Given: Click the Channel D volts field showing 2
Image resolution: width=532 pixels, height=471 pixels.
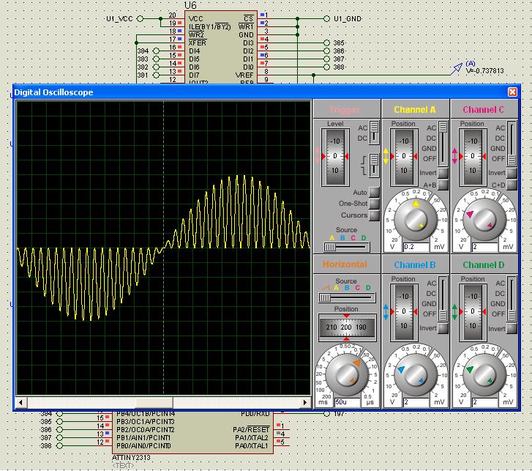Looking at the screenshot, I should point(485,402).
